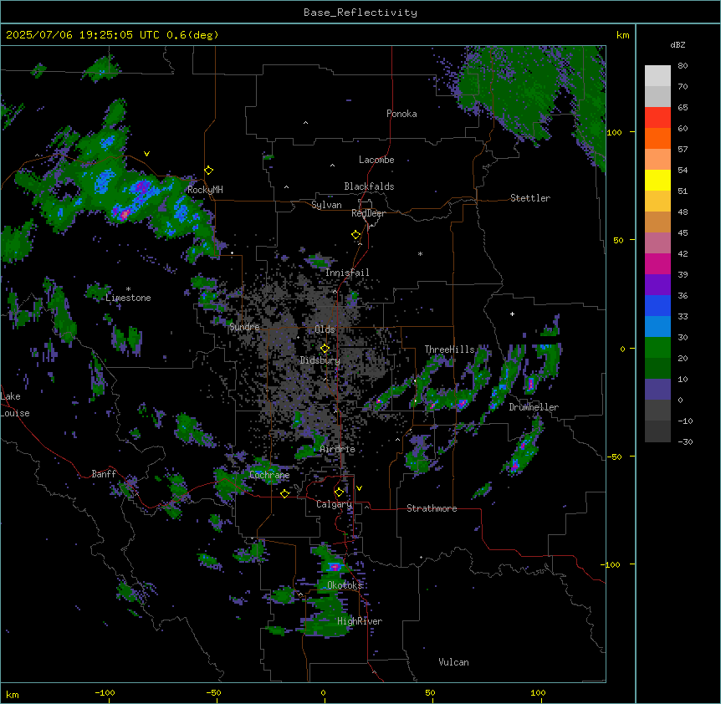Pick the magenta swatch in the dBZ legend

657,263
